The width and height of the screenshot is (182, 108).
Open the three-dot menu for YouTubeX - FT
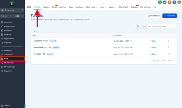169,54
